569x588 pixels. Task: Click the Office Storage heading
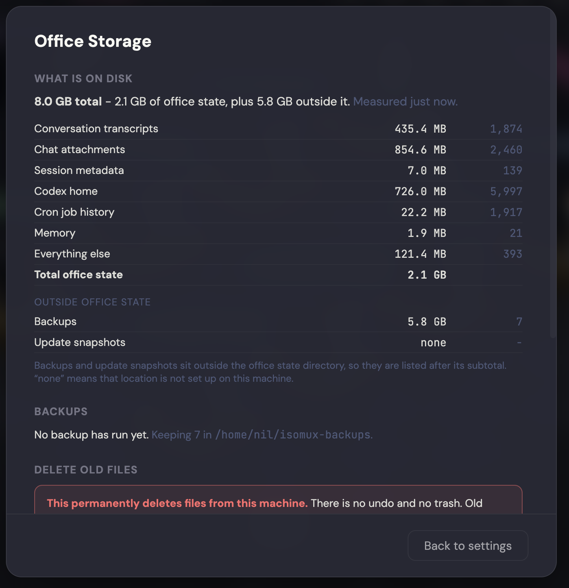(x=93, y=41)
